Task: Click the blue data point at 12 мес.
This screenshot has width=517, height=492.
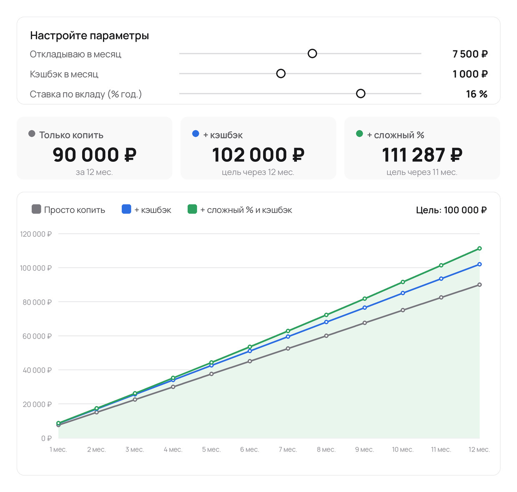Action: 479,264
